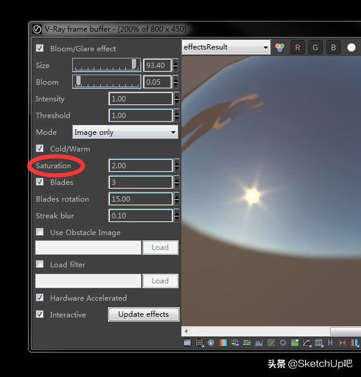This screenshot has height=377, width=361.
Task: Click the orange double-arrow compare icon
Action: 343,342
